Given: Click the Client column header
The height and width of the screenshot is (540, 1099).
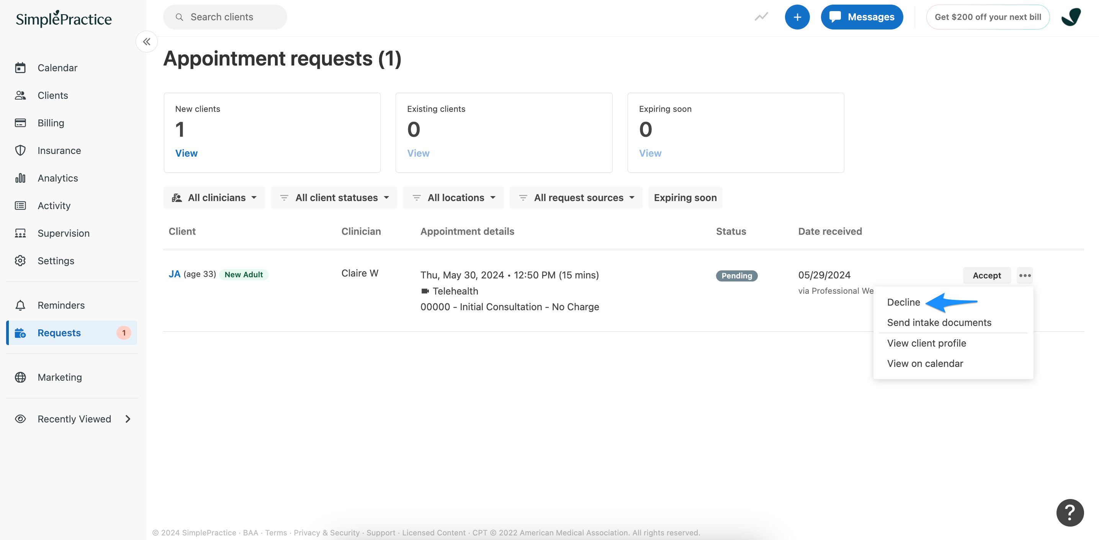Looking at the screenshot, I should (x=182, y=231).
